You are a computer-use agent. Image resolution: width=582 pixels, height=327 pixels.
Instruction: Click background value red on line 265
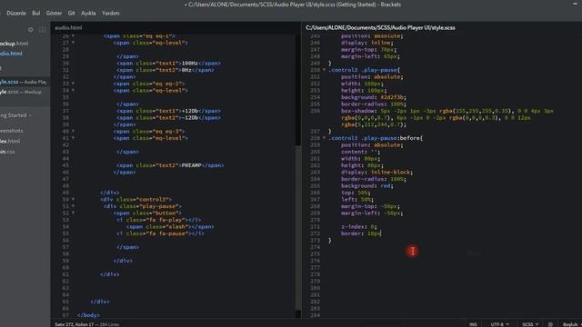pos(386,185)
